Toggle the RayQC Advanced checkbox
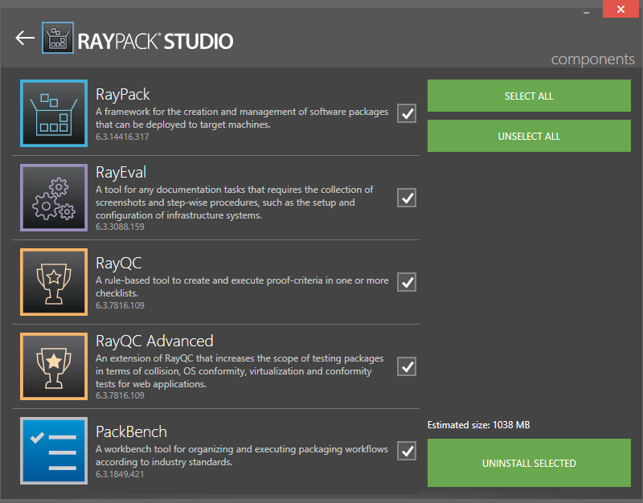Screen dimensions: 643x503 click(x=408, y=366)
